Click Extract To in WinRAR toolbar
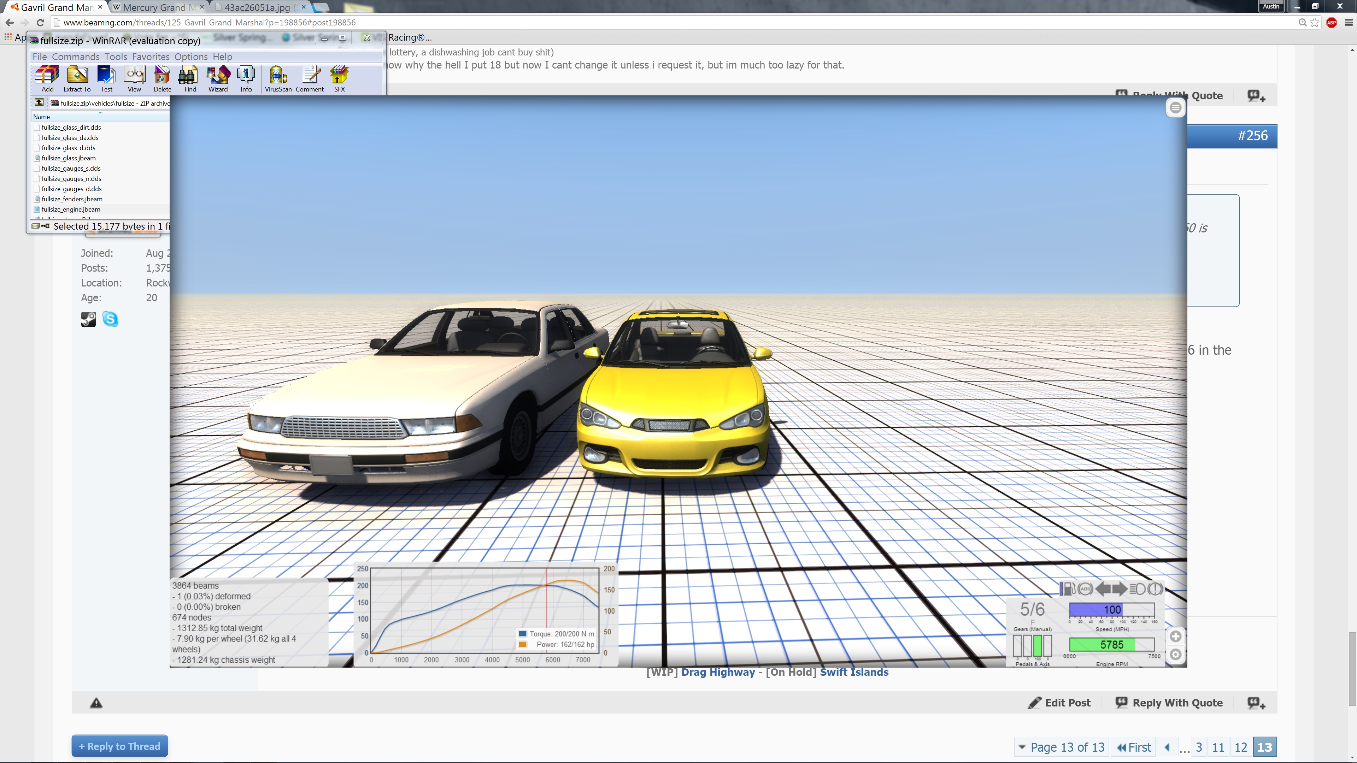This screenshot has height=763, width=1357. (77, 78)
